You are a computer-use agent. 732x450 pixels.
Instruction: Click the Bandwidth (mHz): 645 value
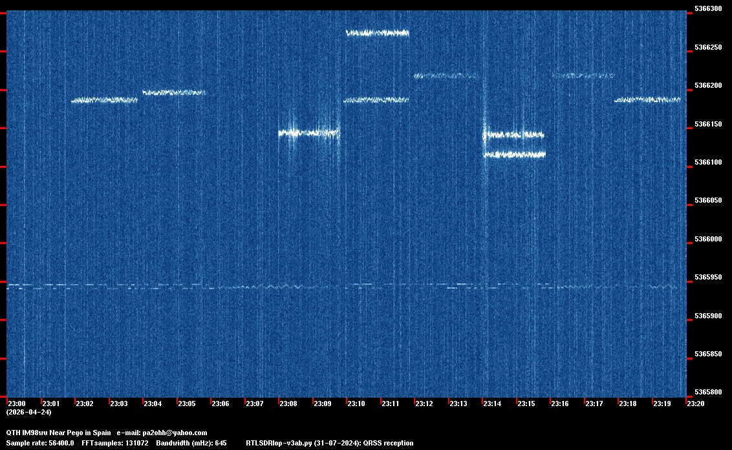pos(191,443)
